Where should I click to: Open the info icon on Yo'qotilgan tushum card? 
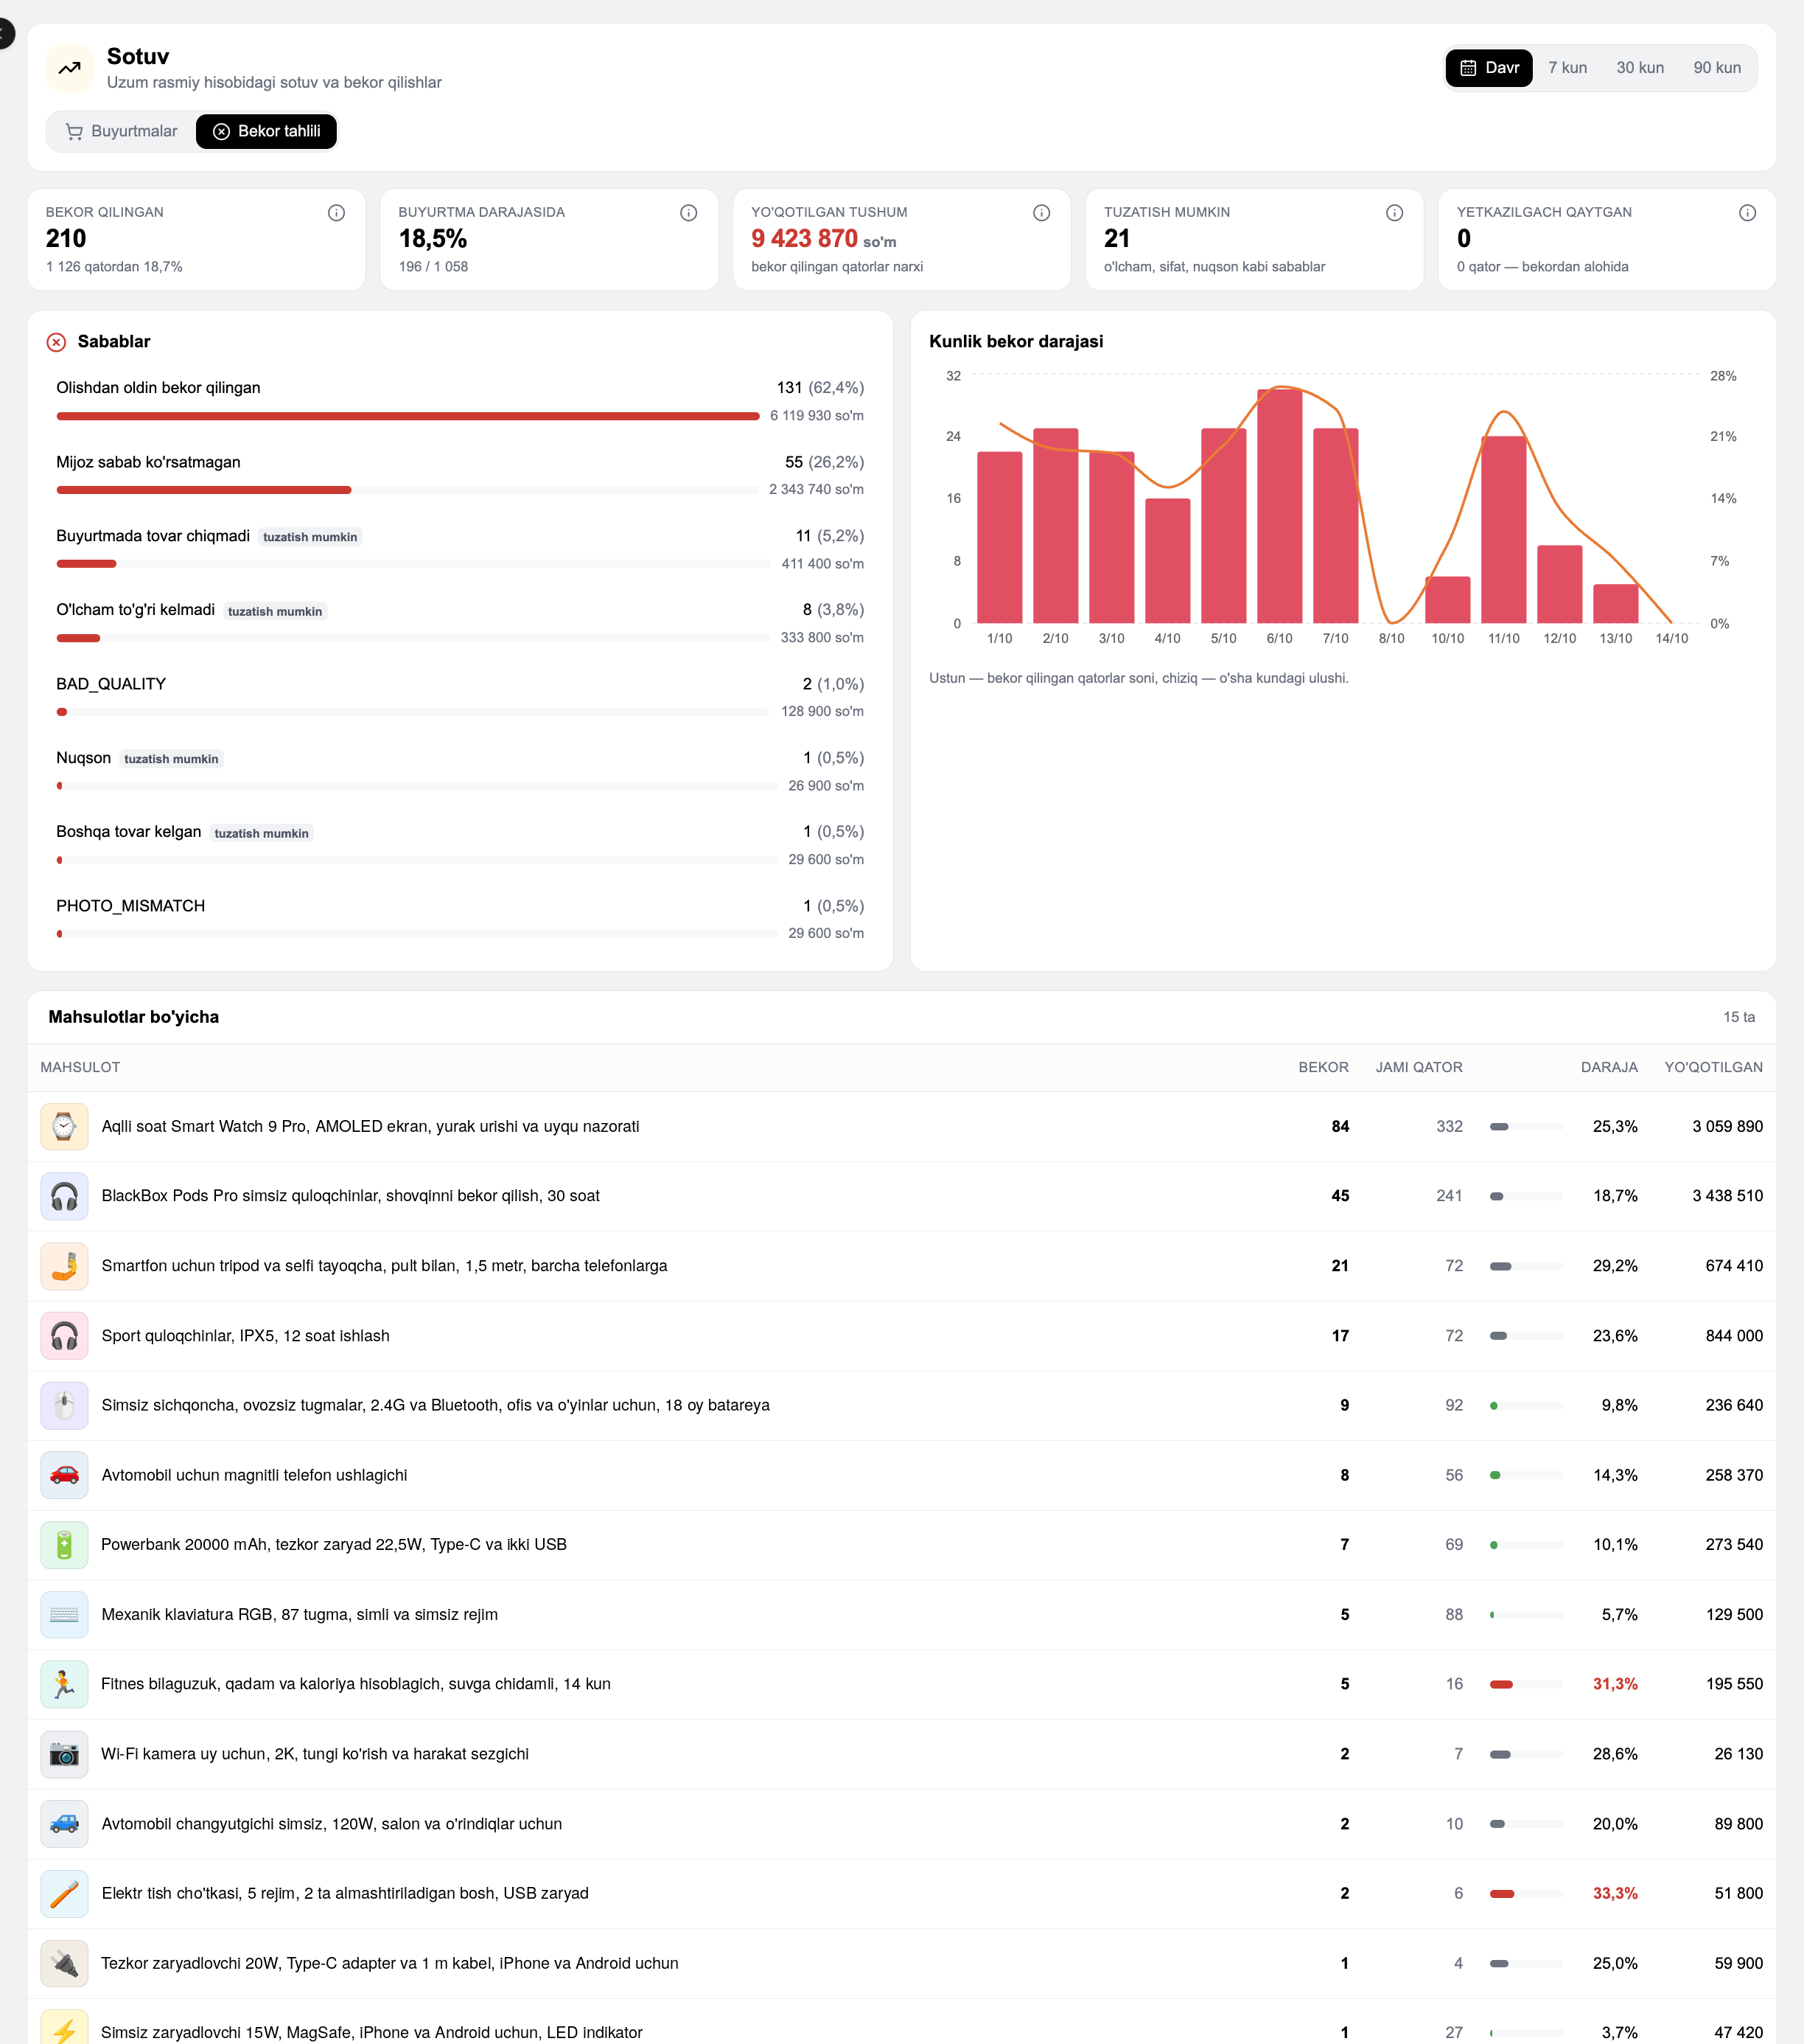coord(1041,213)
